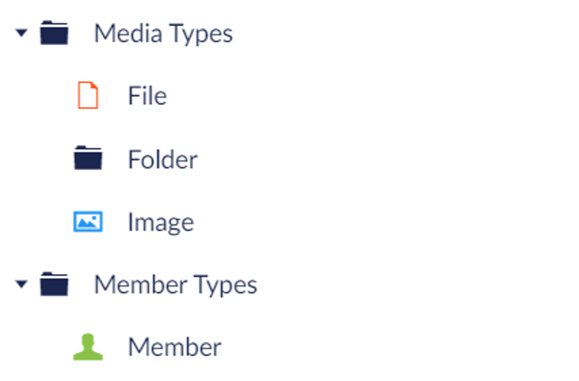The image size is (579, 381).
Task: Click the arrow beside Member Types
Action: (x=22, y=284)
